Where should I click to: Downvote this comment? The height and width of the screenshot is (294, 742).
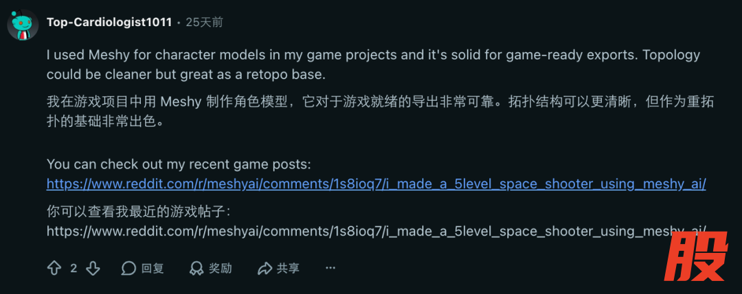[x=93, y=268]
